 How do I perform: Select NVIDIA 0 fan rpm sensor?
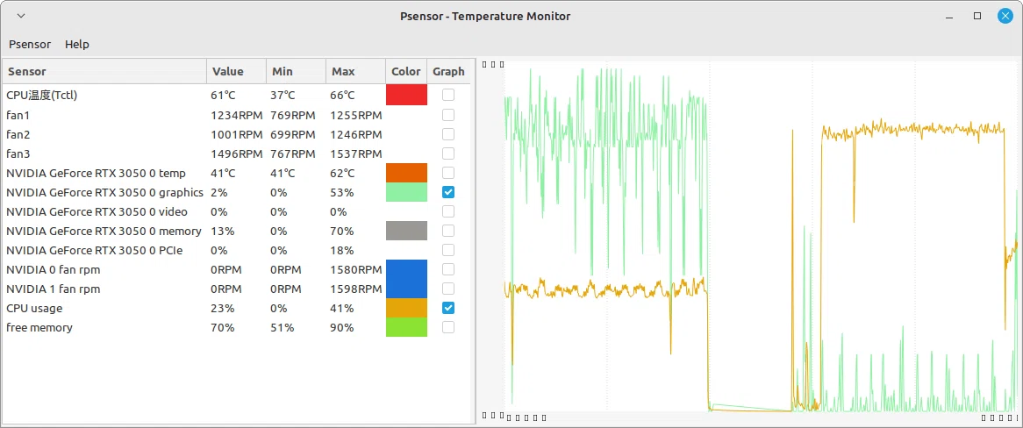coord(54,269)
